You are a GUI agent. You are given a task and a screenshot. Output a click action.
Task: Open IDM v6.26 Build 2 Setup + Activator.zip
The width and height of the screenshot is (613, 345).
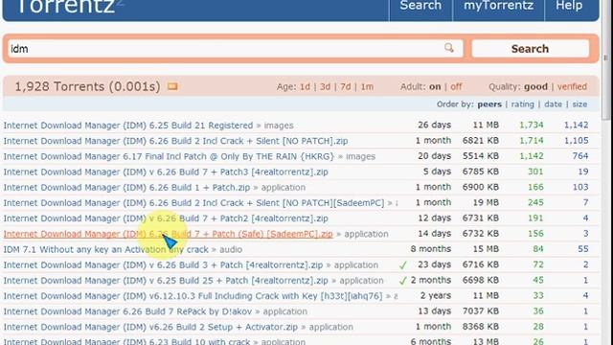(x=150, y=327)
